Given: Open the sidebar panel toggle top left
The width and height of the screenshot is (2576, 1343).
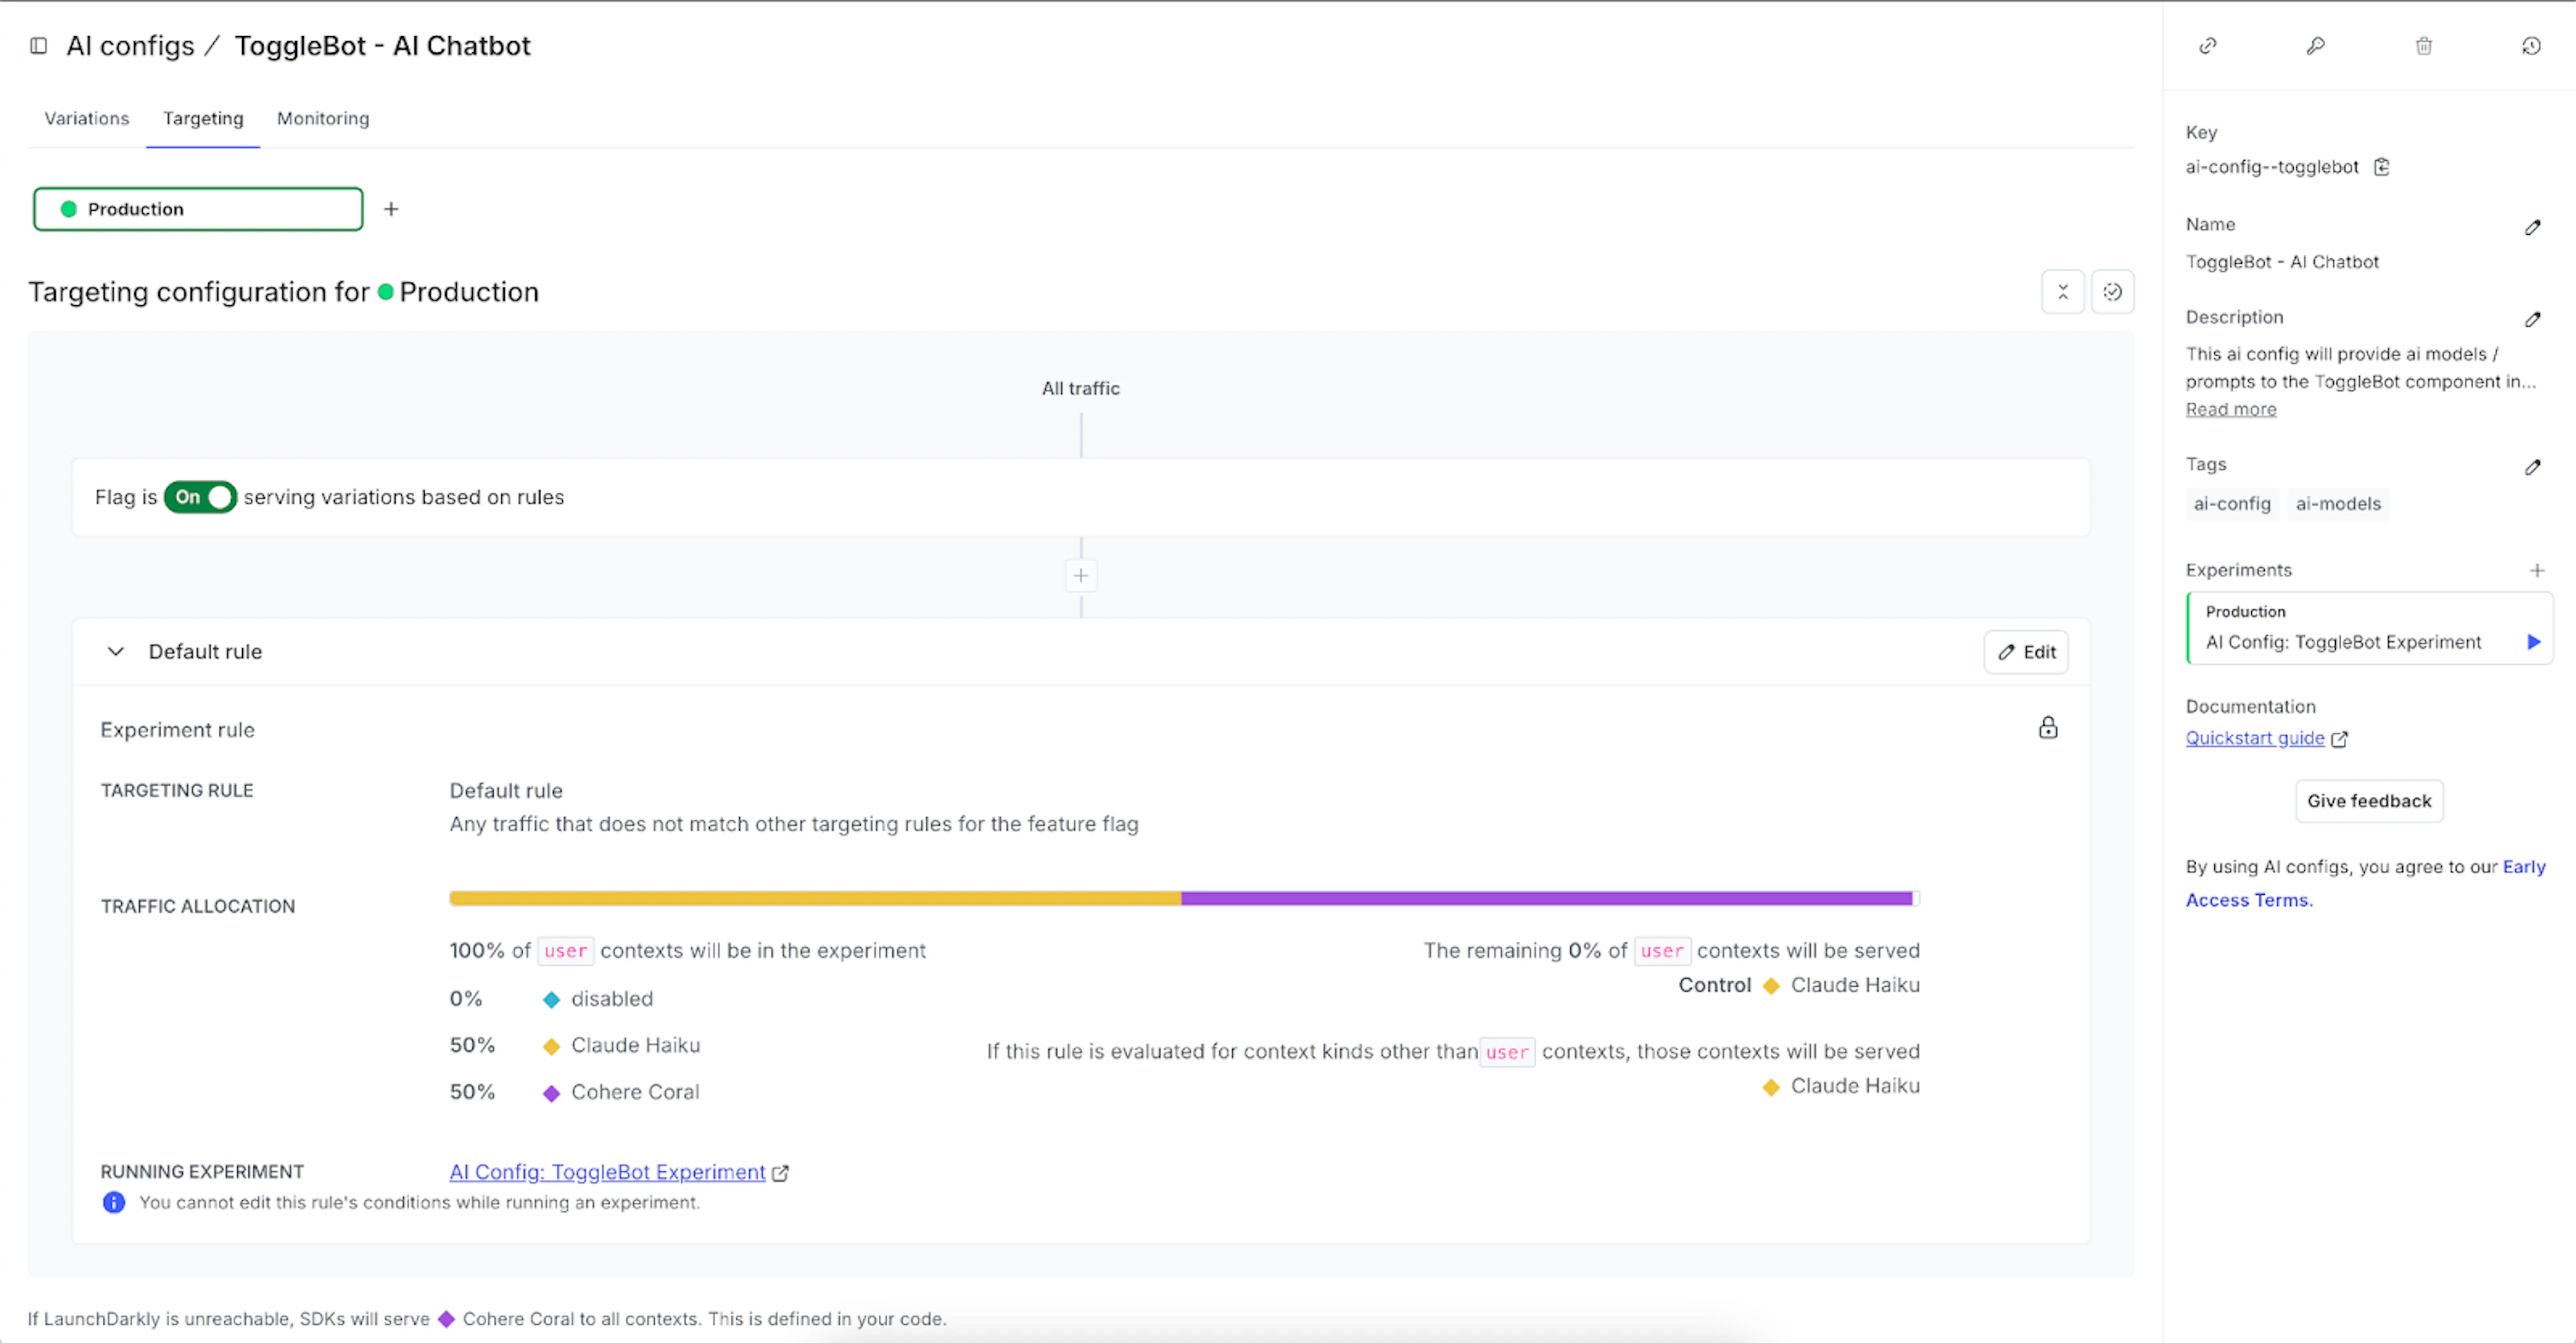Looking at the screenshot, I should coord(38,46).
